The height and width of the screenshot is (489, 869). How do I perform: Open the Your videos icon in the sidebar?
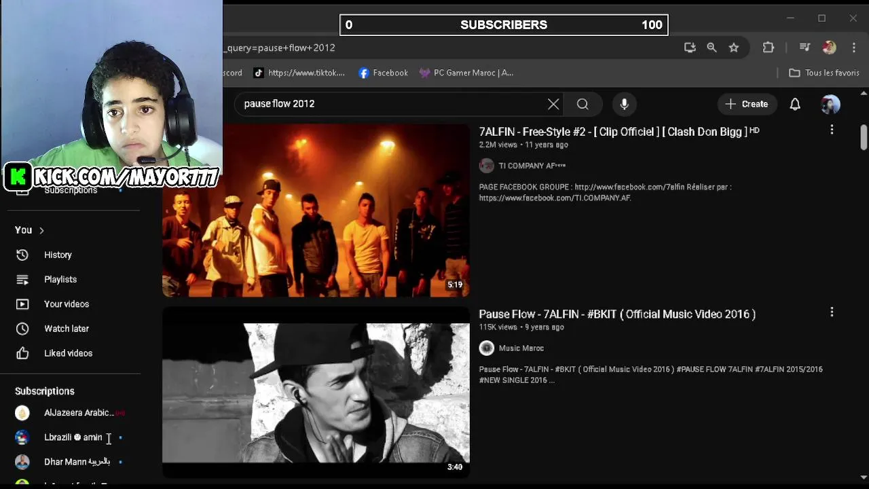coord(22,304)
